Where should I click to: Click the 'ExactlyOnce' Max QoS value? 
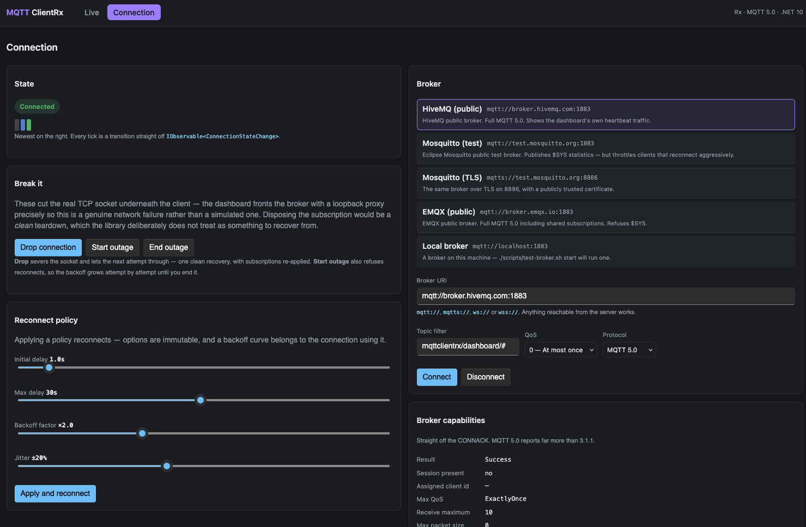(x=506, y=499)
